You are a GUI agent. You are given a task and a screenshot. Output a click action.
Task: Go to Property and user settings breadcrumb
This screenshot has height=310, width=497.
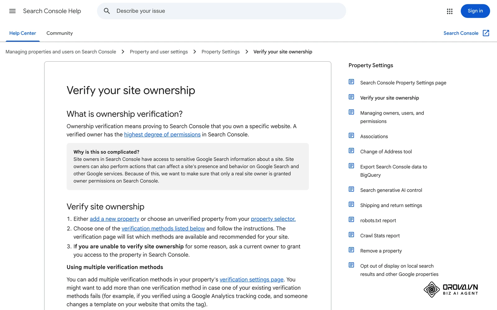[159, 52]
